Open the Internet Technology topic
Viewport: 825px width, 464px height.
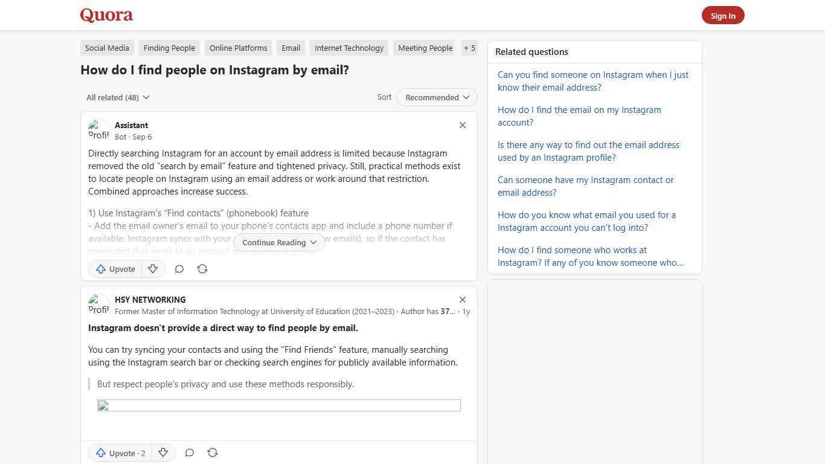(x=349, y=48)
